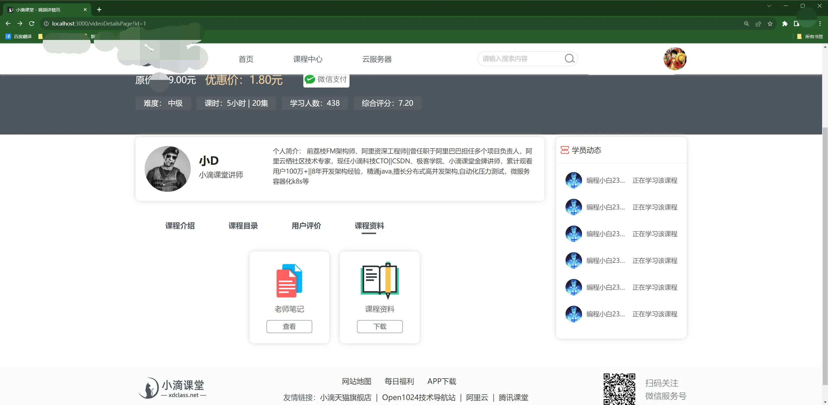Click the search magnifier icon
828x405 pixels.
[570, 58]
